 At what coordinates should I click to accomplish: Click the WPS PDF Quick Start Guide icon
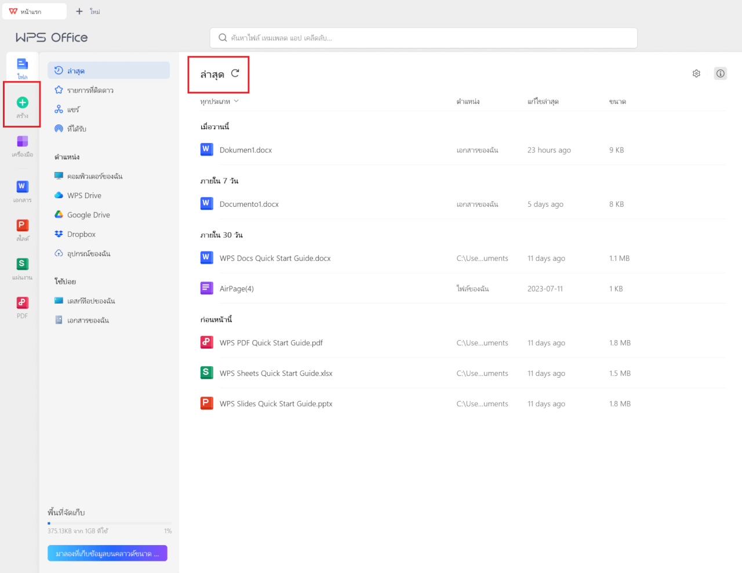pos(206,342)
